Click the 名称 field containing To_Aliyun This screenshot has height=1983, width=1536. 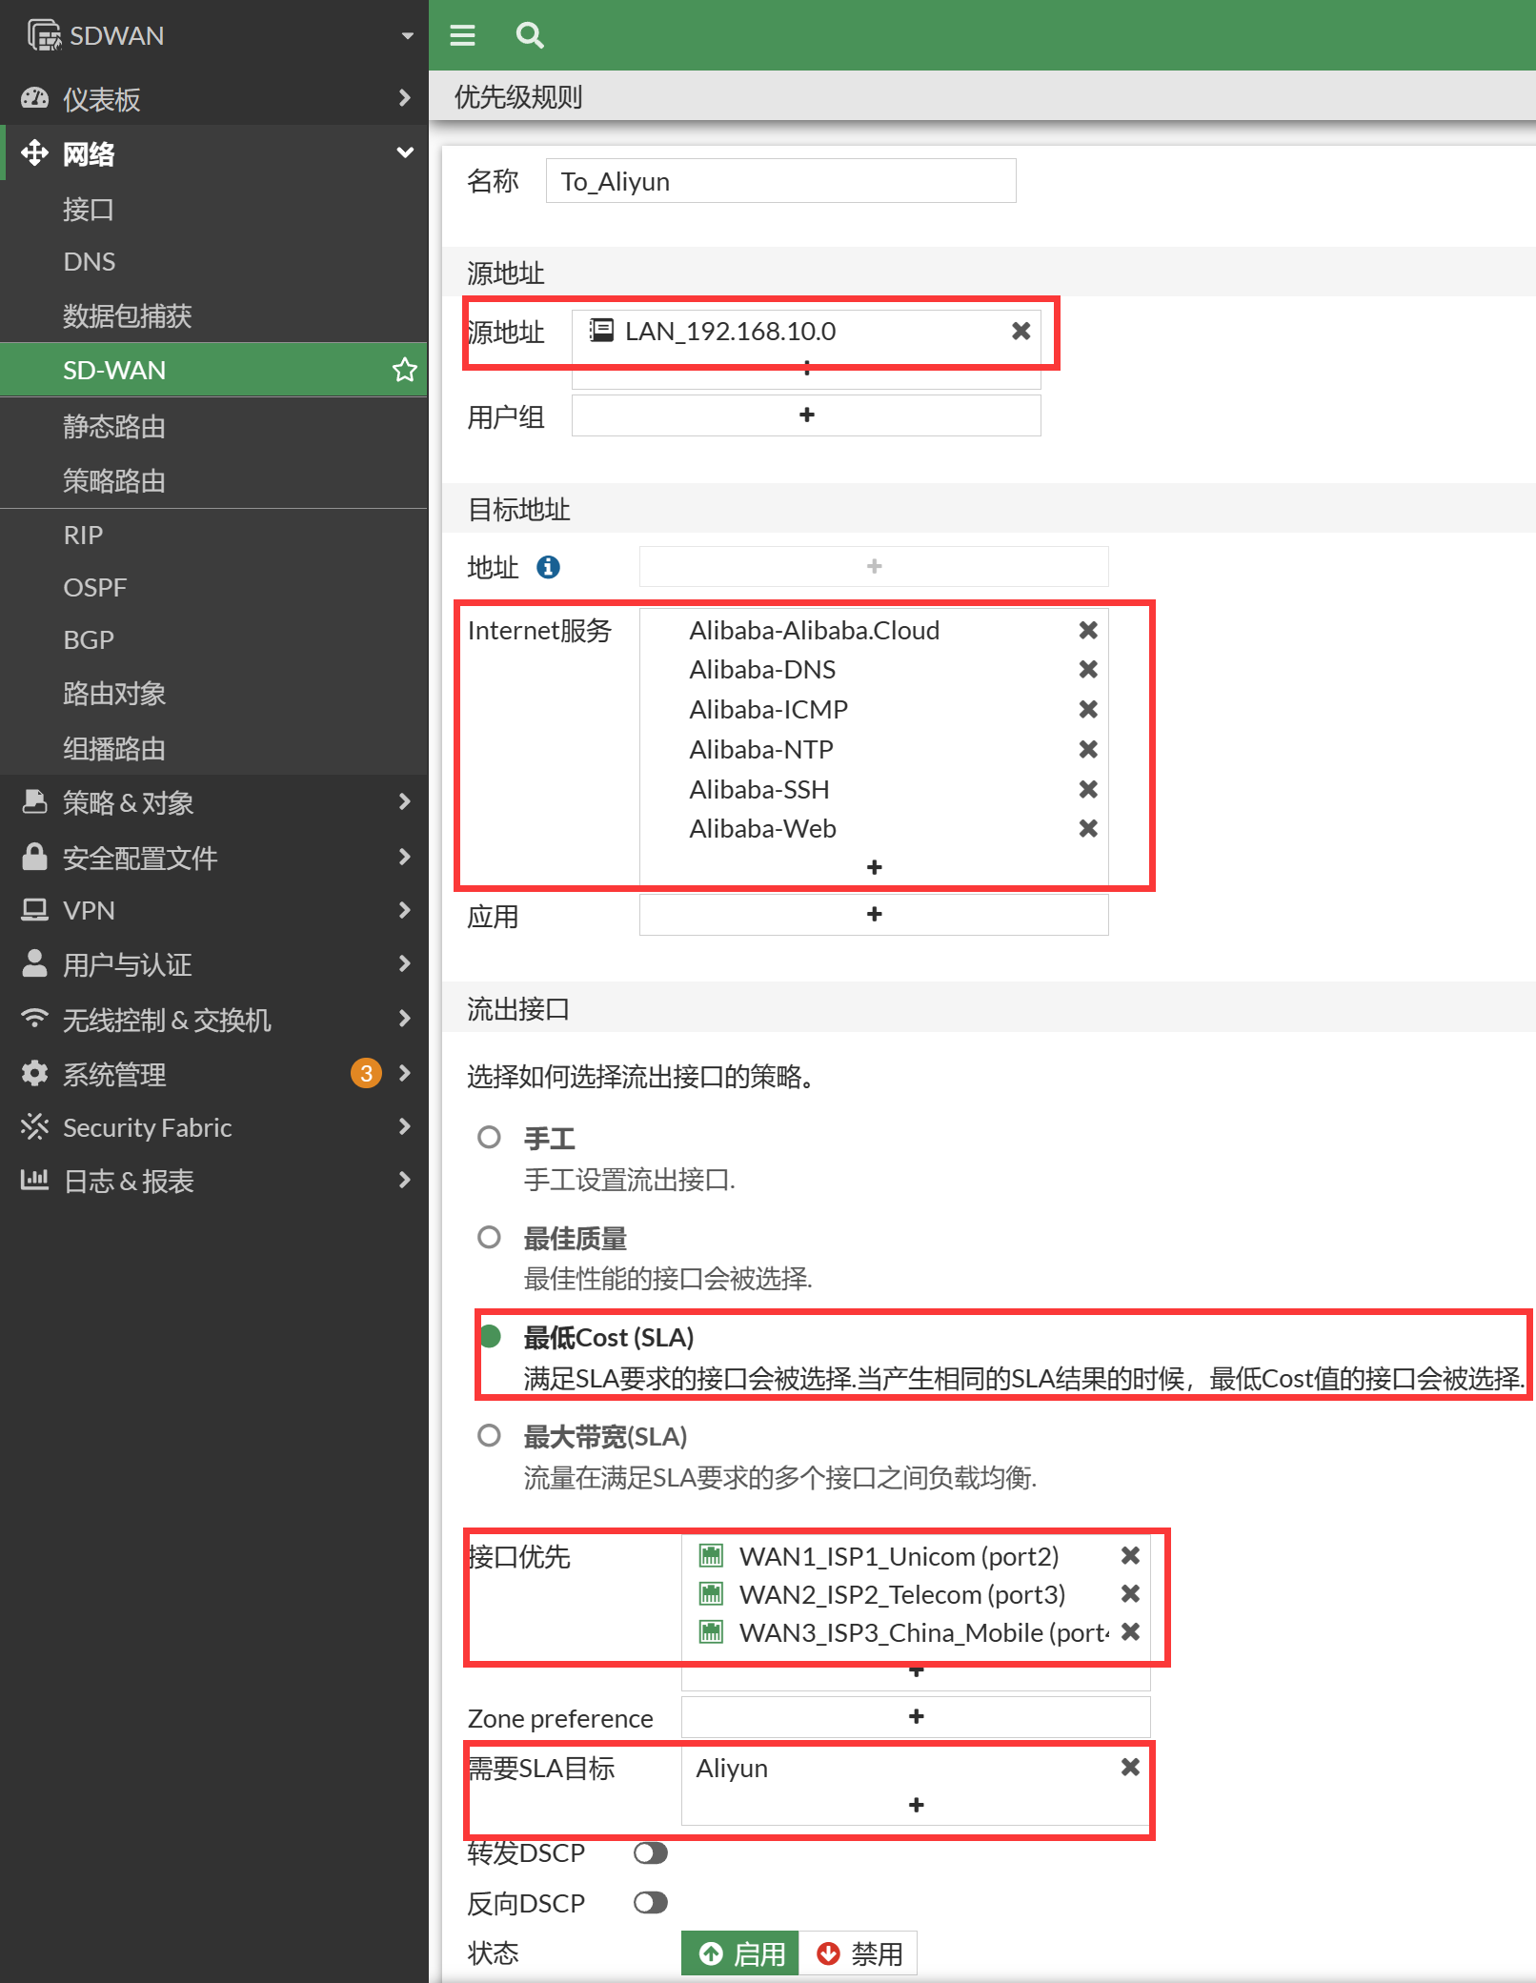779,181
